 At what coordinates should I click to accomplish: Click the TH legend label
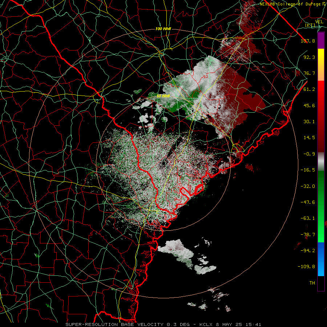click(312, 283)
